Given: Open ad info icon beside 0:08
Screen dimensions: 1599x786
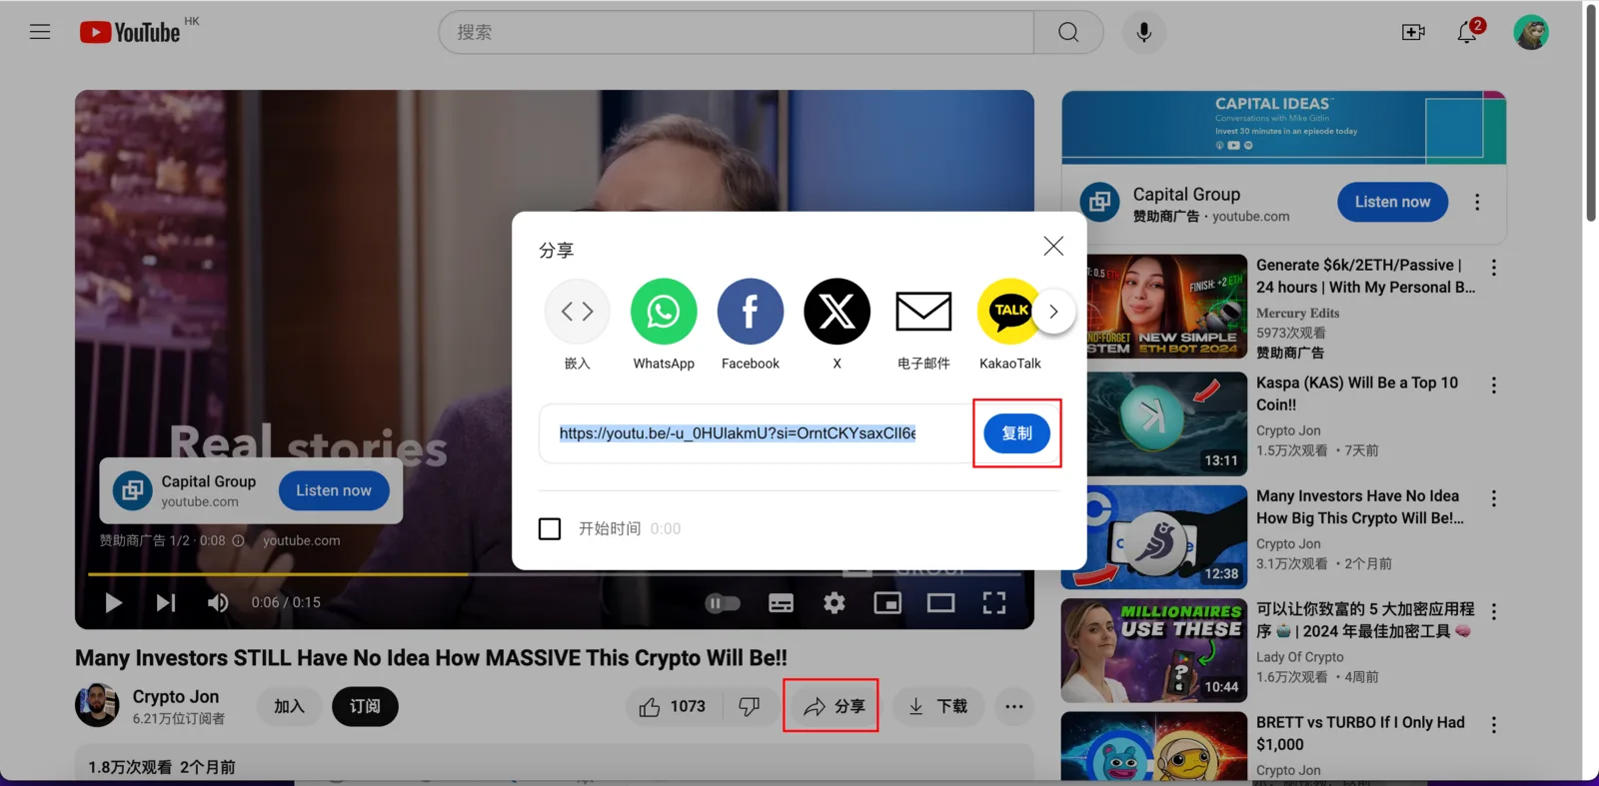Looking at the screenshot, I should click(238, 540).
